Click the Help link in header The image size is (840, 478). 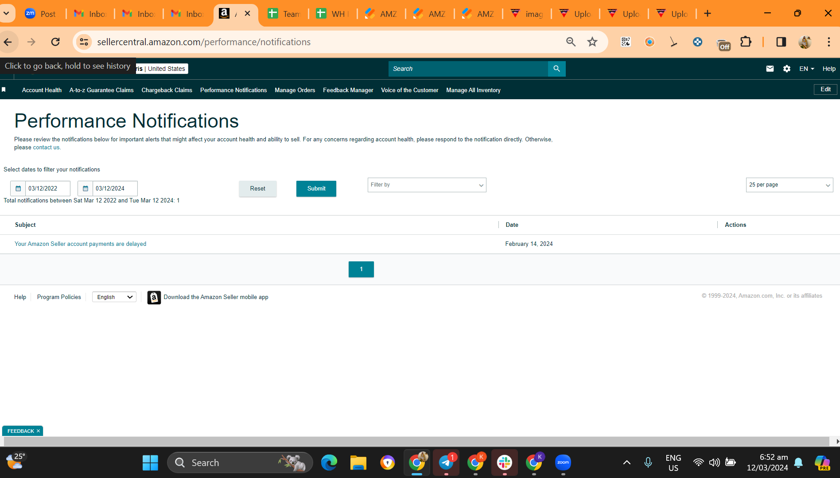pos(829,69)
